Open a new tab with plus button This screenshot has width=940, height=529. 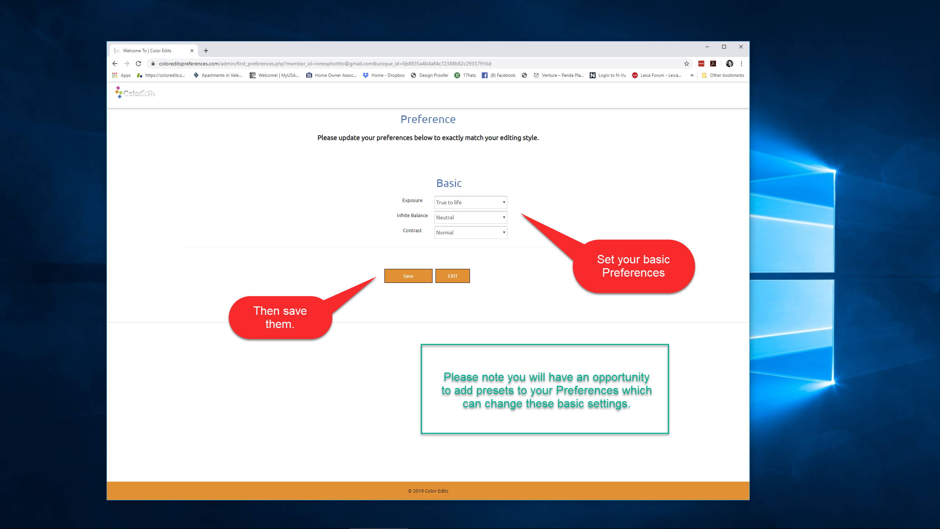coord(206,51)
